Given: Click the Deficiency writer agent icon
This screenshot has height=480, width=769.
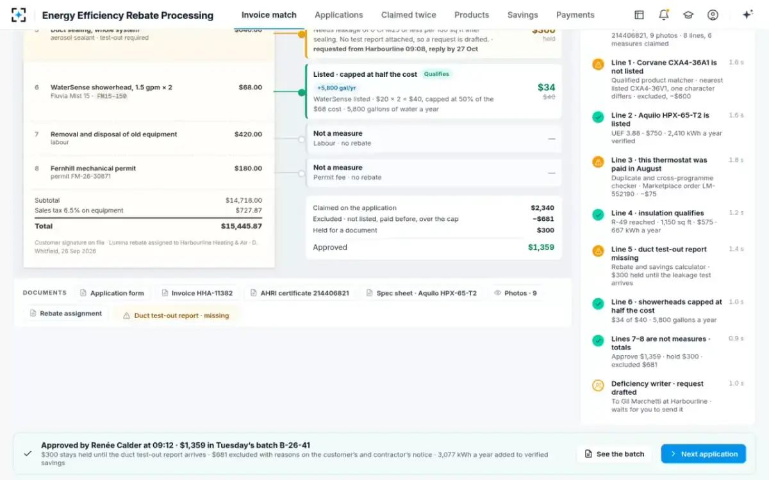Looking at the screenshot, I should click(x=598, y=385).
